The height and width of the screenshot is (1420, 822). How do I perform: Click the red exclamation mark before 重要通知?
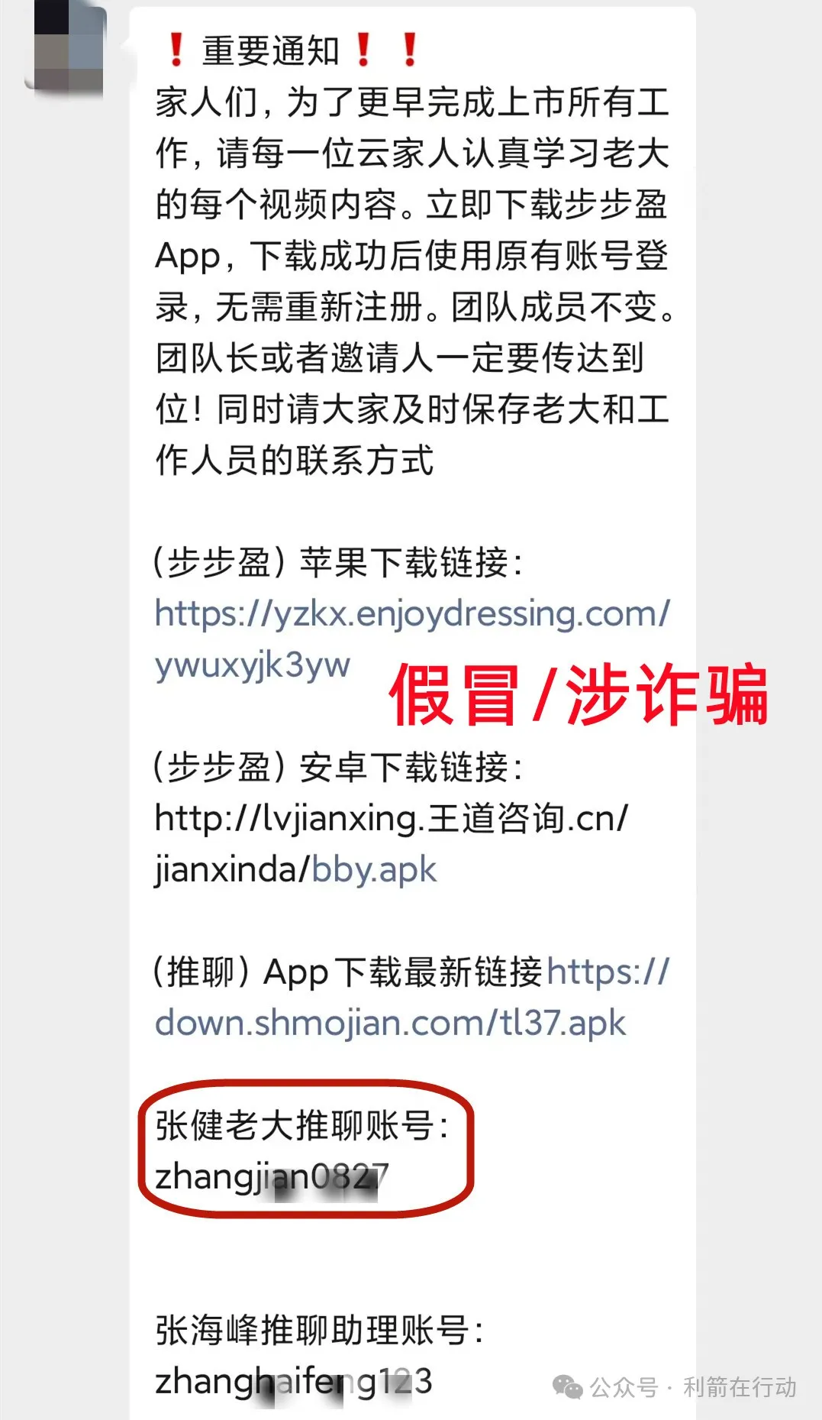tap(176, 50)
